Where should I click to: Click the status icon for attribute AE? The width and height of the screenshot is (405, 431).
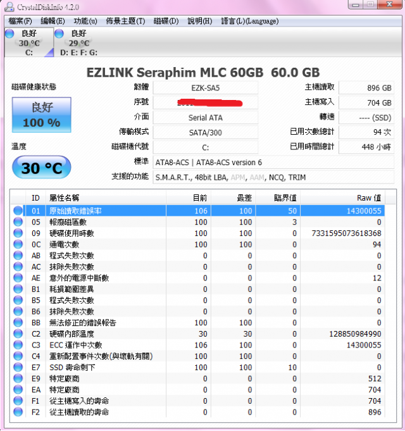point(18,278)
